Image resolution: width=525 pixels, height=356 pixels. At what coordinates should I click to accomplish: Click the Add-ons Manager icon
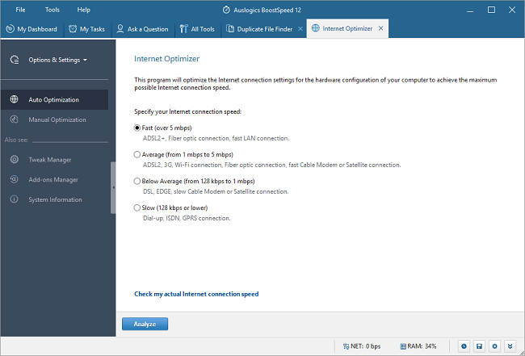click(14, 179)
